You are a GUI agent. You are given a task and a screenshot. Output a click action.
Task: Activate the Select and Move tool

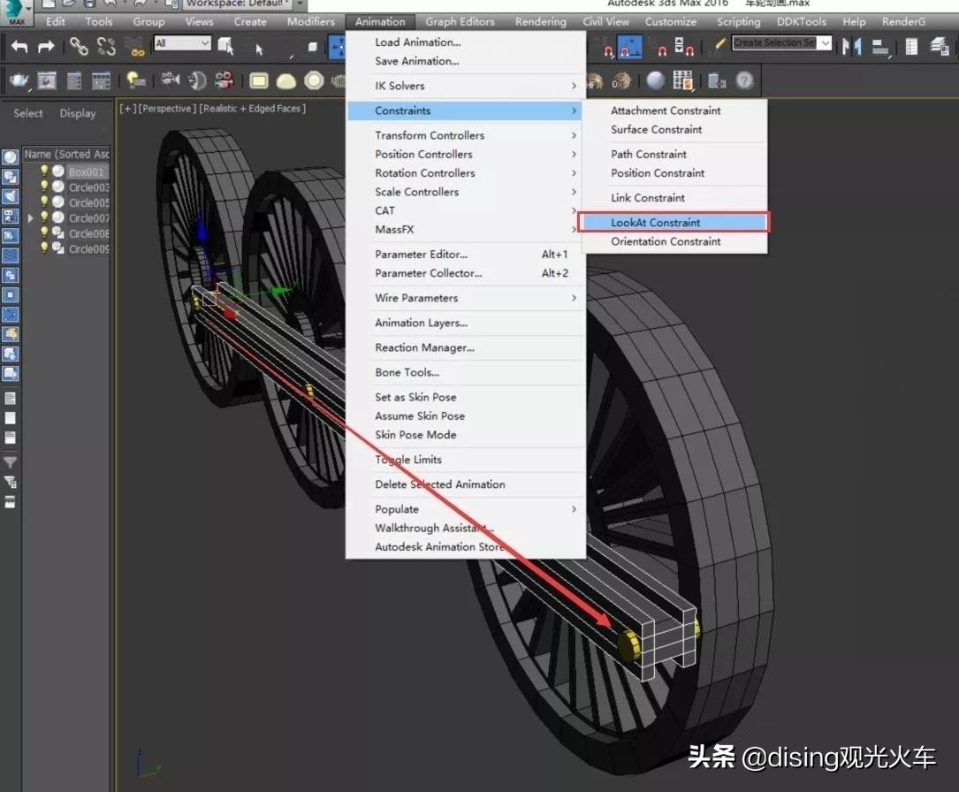(339, 46)
